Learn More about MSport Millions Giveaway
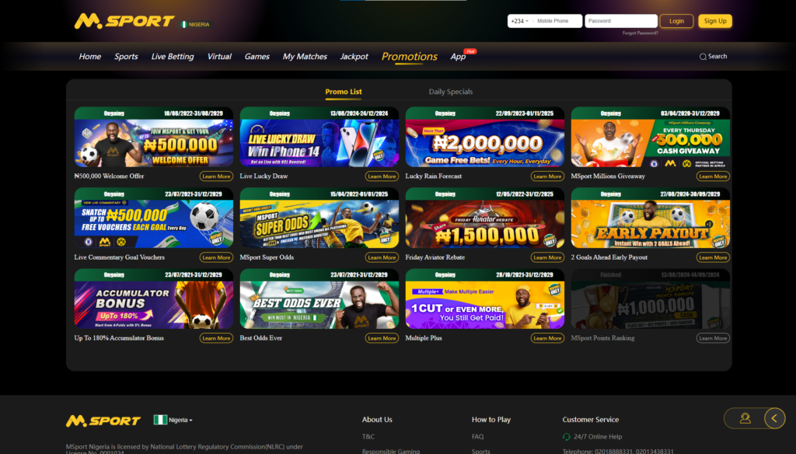796x454 pixels. [x=713, y=176]
